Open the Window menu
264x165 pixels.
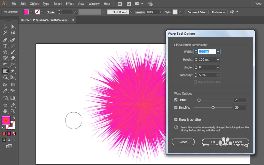coord(94,4)
